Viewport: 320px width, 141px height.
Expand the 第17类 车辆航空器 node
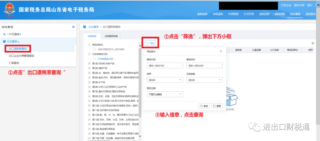point(89,138)
